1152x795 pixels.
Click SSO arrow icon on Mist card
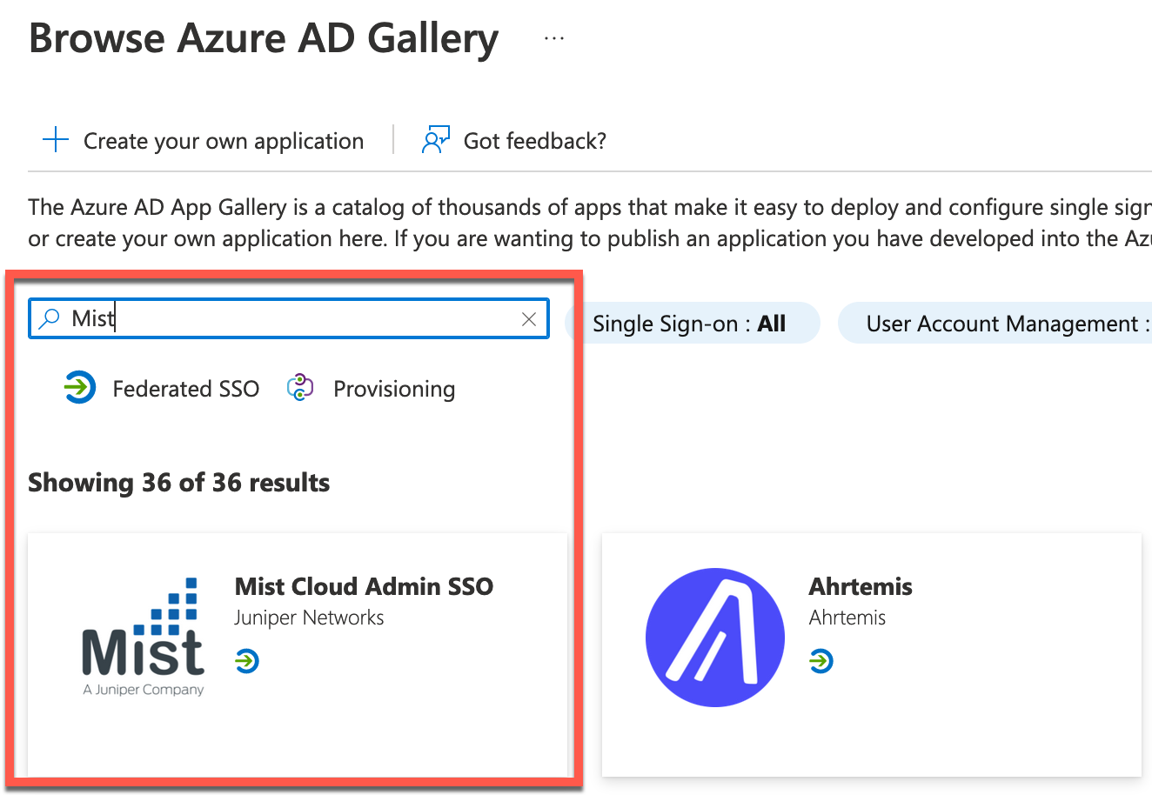(x=247, y=661)
